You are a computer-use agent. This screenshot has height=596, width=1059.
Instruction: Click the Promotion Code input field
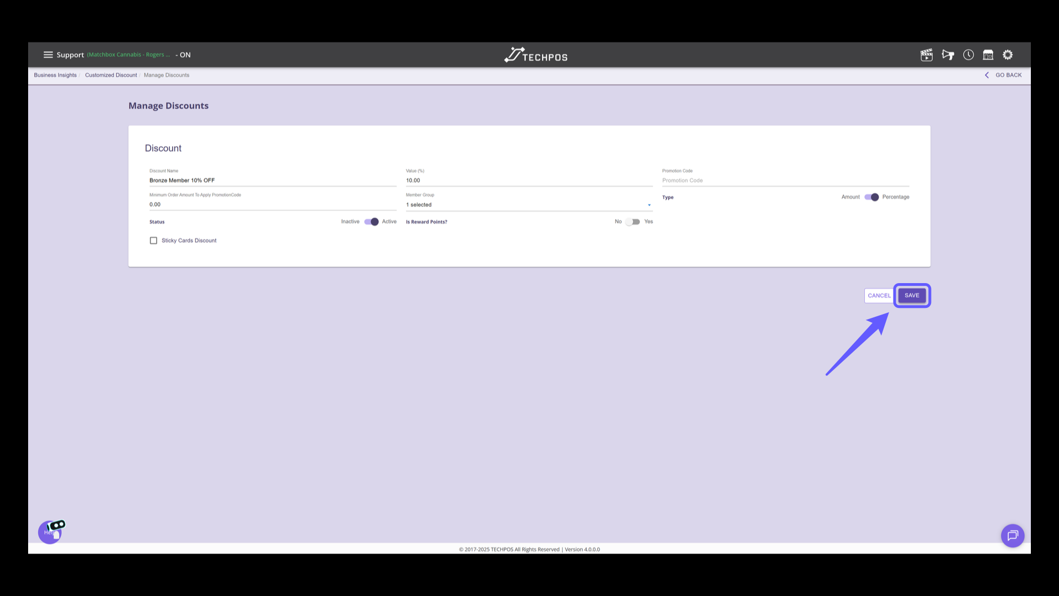[785, 180]
